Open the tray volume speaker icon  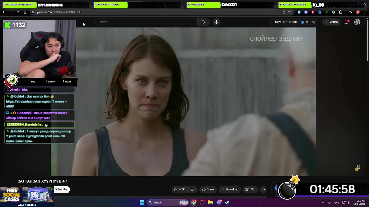pos(348,202)
